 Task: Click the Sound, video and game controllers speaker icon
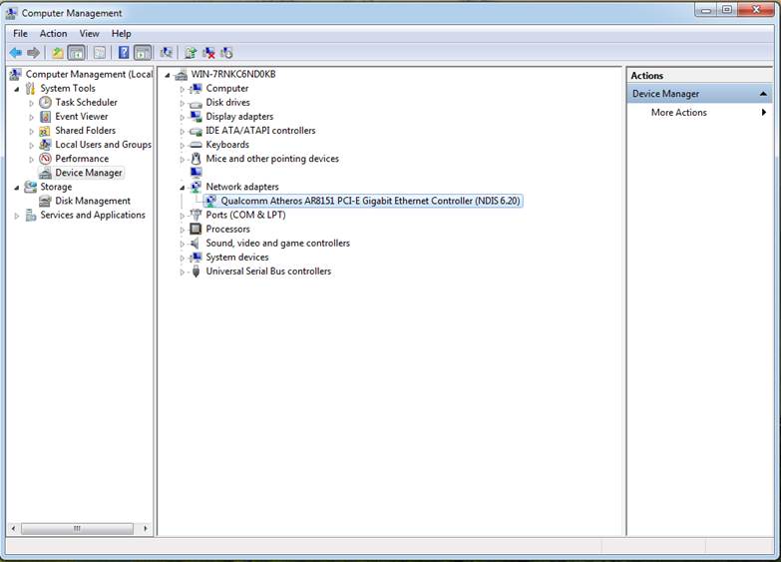[195, 243]
